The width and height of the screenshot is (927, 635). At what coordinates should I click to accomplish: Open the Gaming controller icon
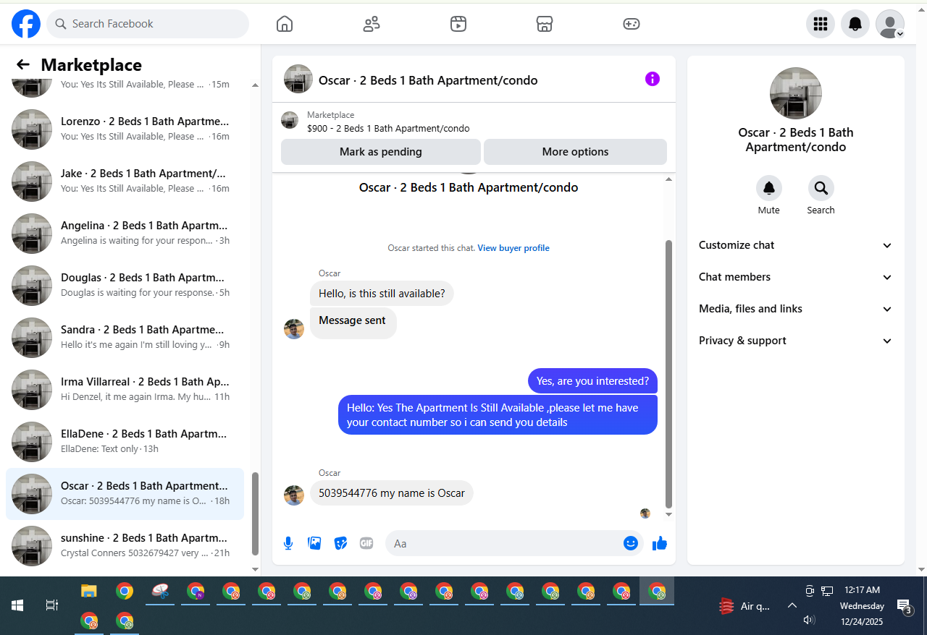[632, 24]
